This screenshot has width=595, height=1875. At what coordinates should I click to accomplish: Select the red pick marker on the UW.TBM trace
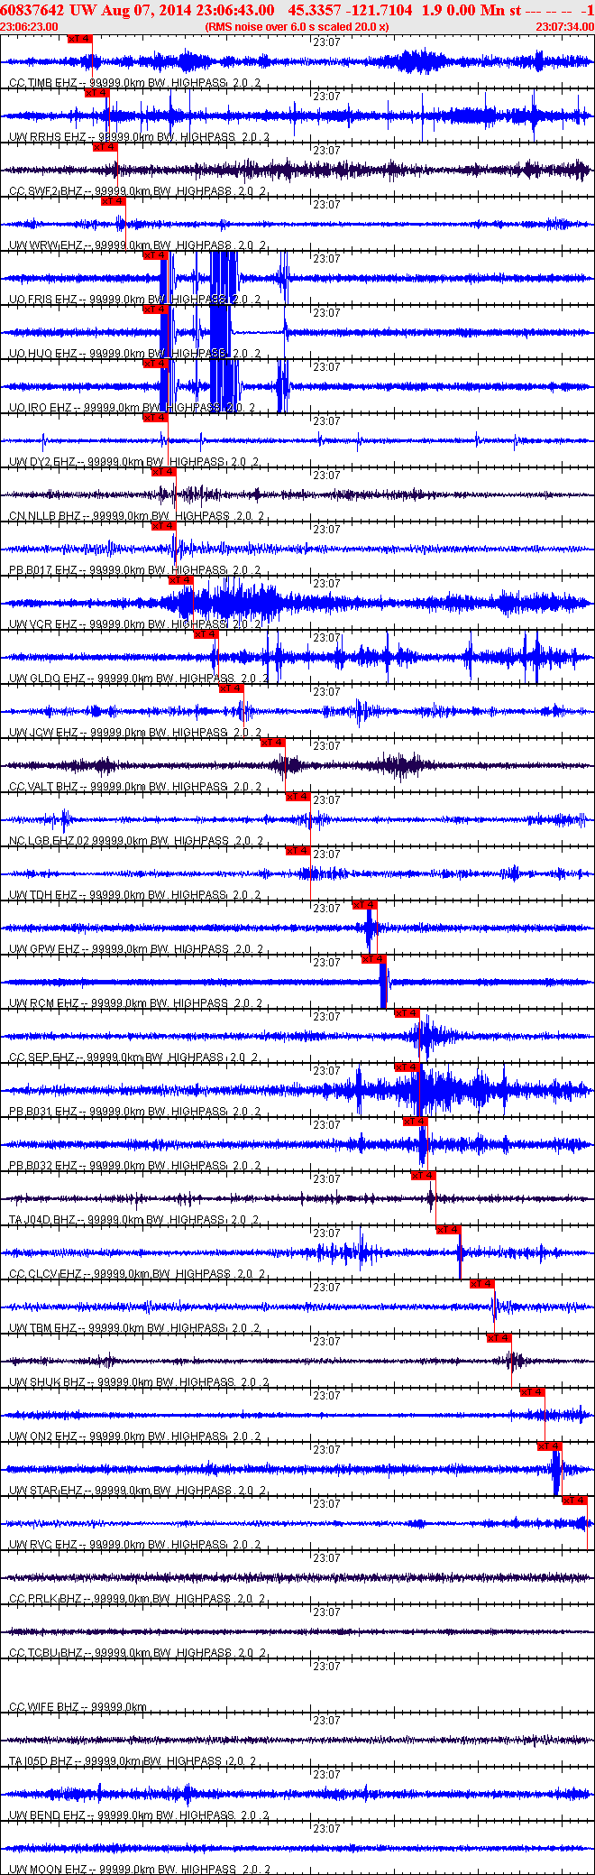482,1284
